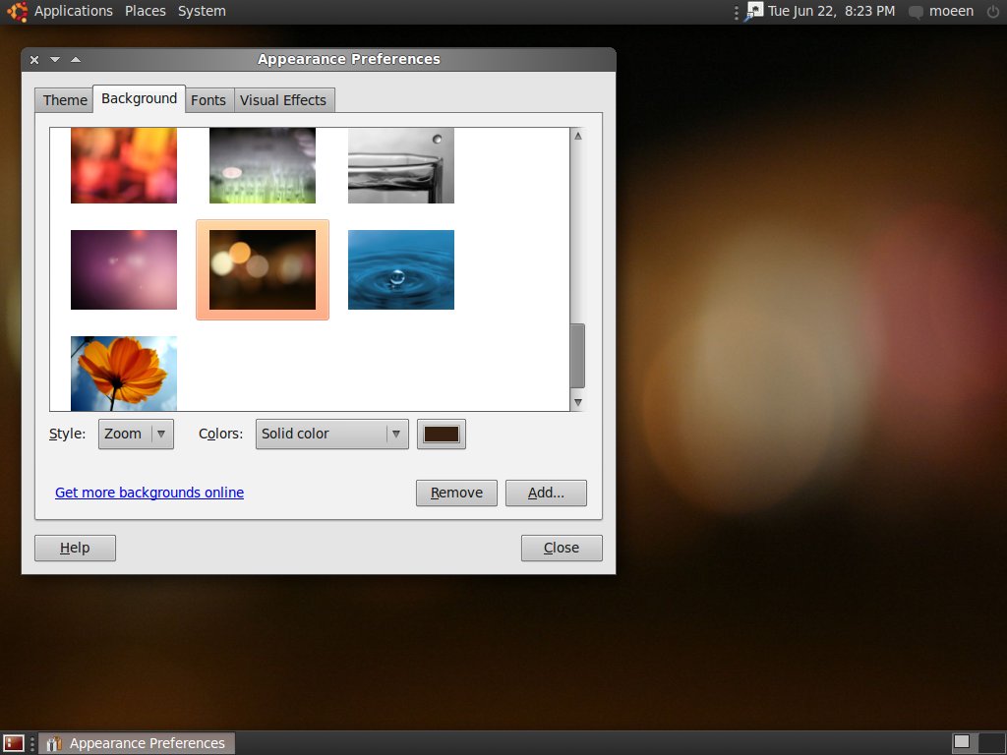This screenshot has width=1007, height=755.
Task: Open the dark brown color swatch picker
Action: tap(442, 434)
